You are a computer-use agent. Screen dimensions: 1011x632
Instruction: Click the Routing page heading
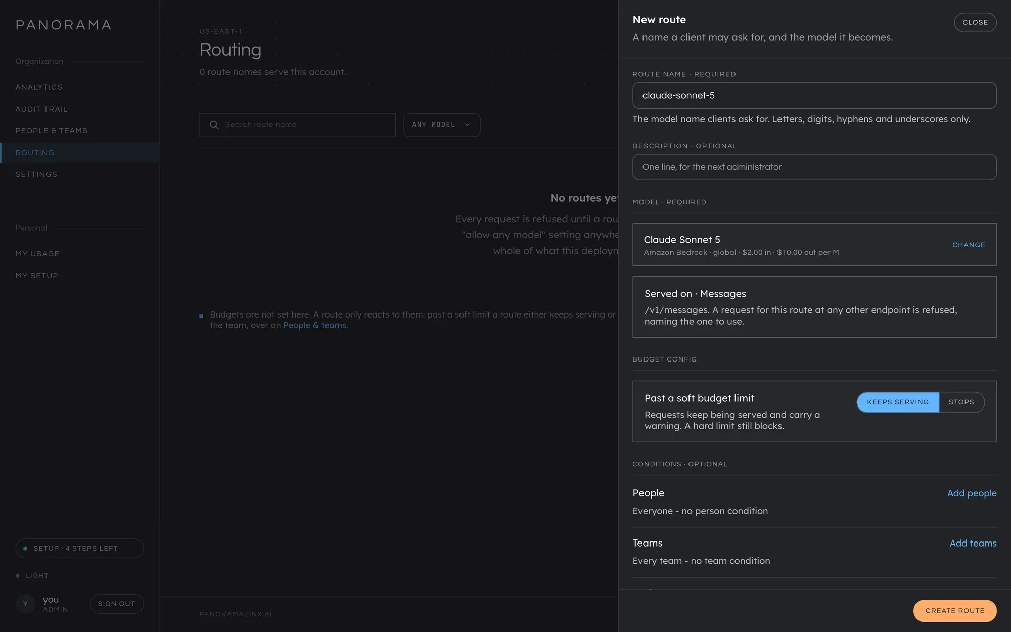(230, 50)
